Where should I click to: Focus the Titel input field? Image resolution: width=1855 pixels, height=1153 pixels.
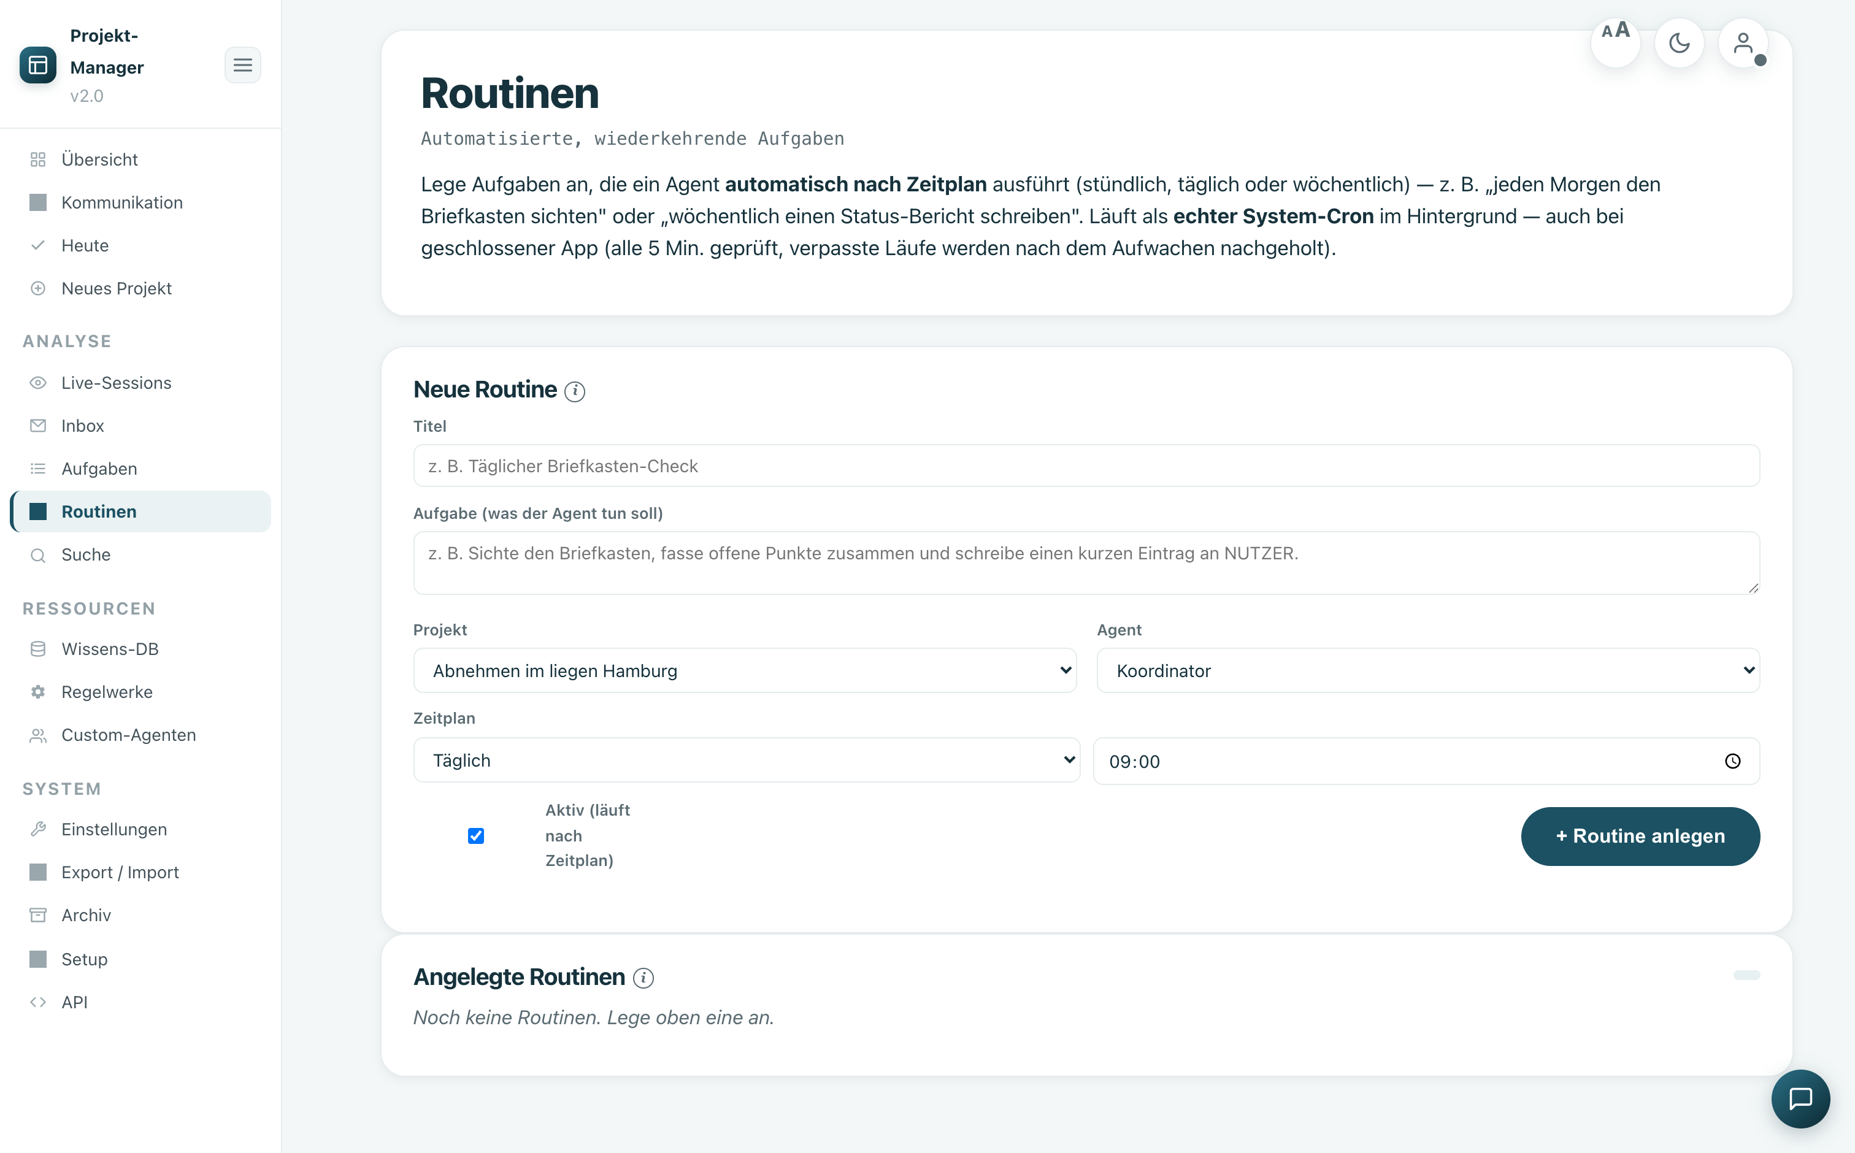point(1086,466)
